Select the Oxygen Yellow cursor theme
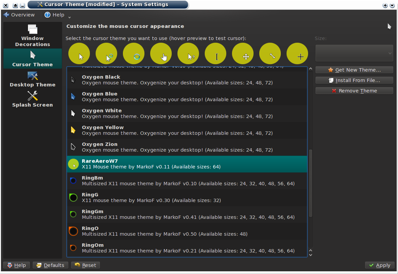 click(187, 130)
